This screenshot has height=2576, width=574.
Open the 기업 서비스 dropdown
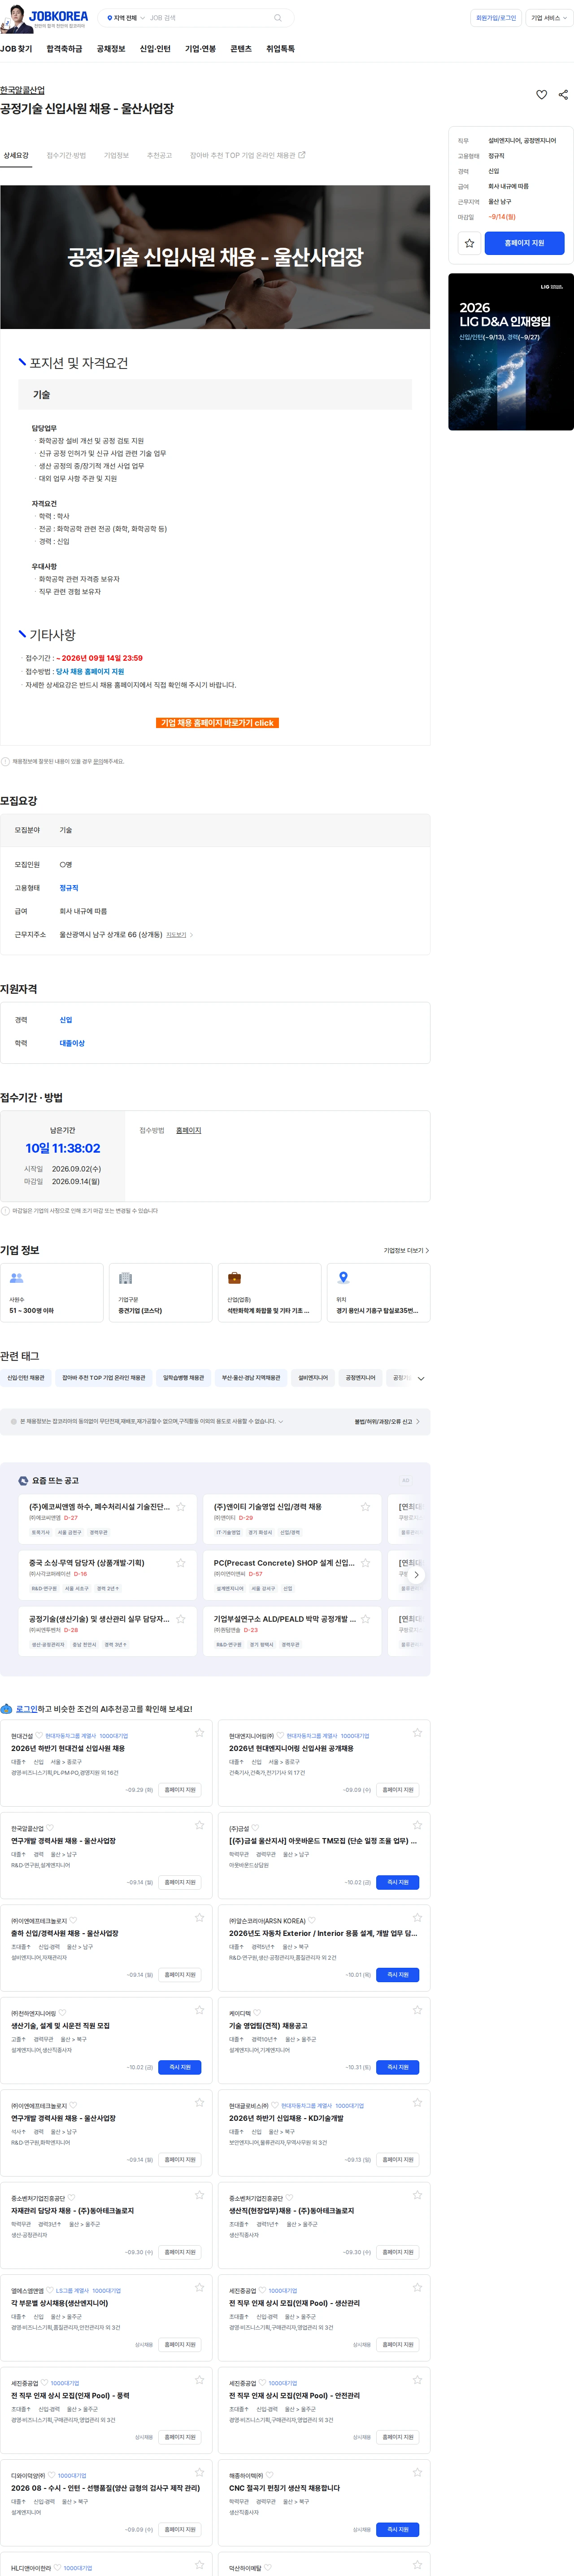point(548,18)
